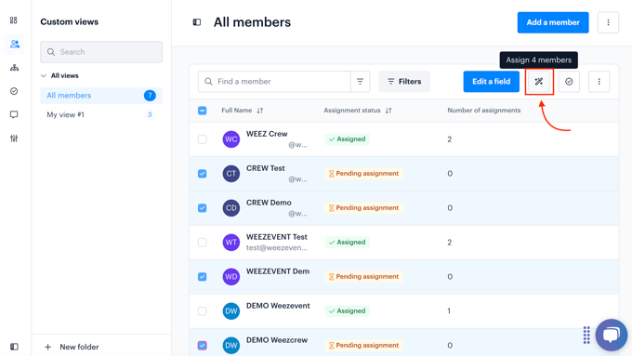
Task: Click the Assign 4 members wand icon
Action: 539,82
